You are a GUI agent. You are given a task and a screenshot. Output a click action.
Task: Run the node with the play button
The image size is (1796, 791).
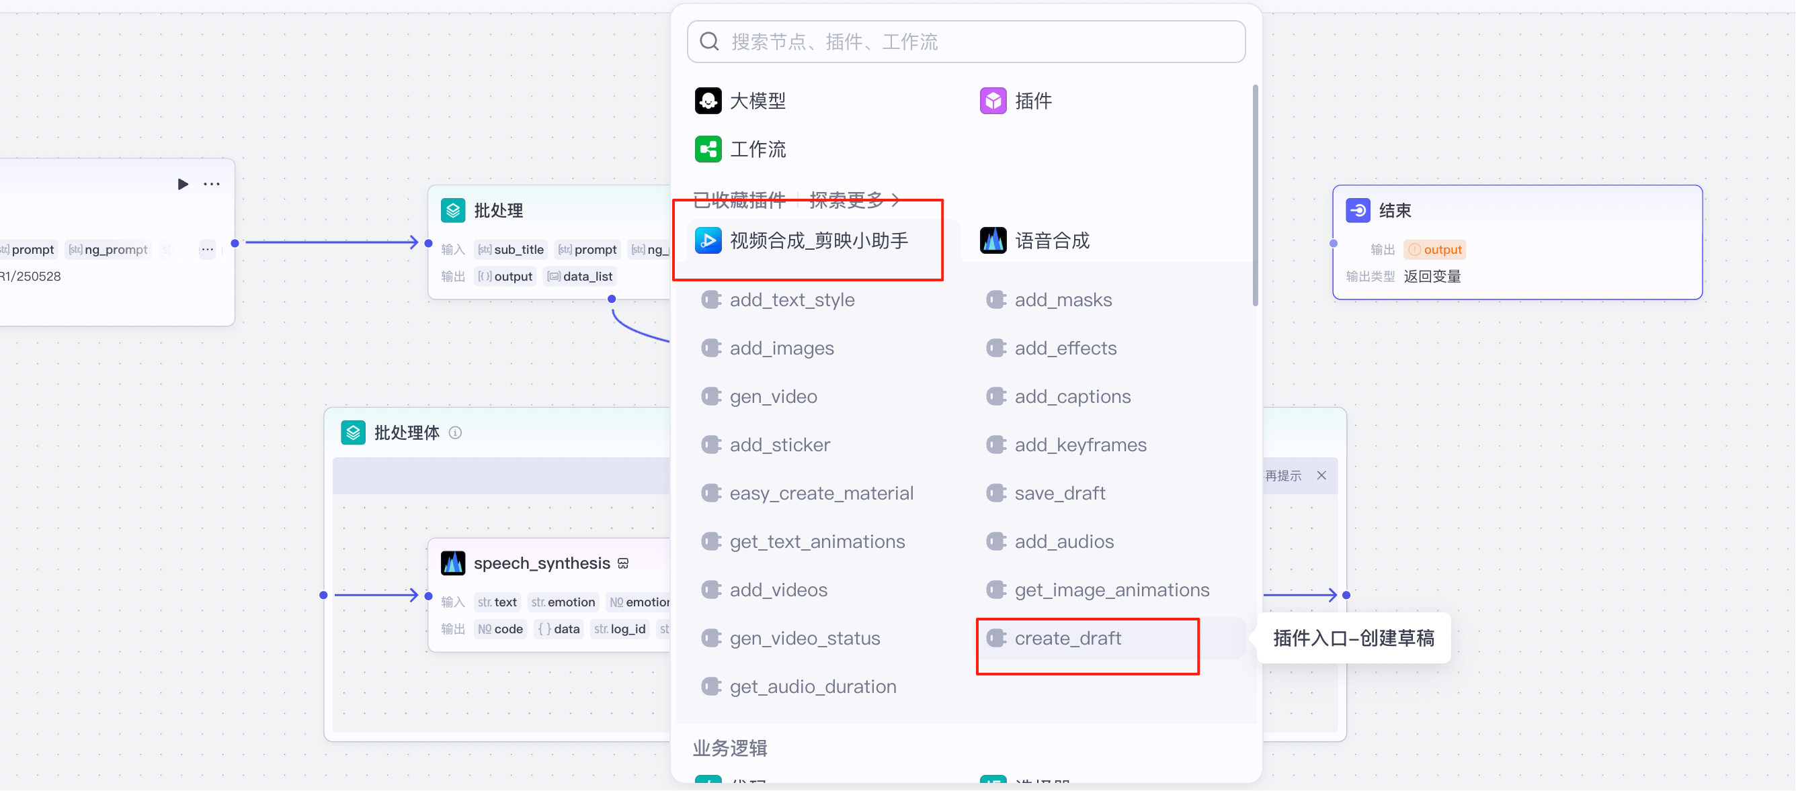(183, 184)
